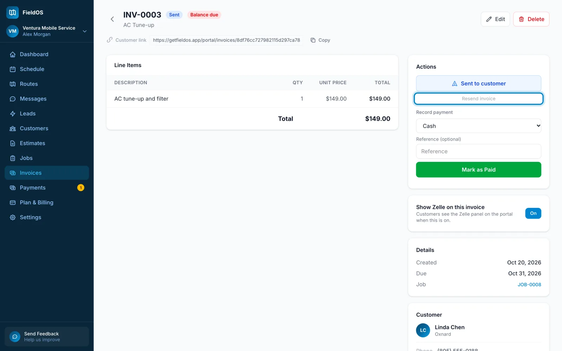The image size is (562, 351).
Task: Click the customer name Linda Chen
Action: click(x=450, y=327)
